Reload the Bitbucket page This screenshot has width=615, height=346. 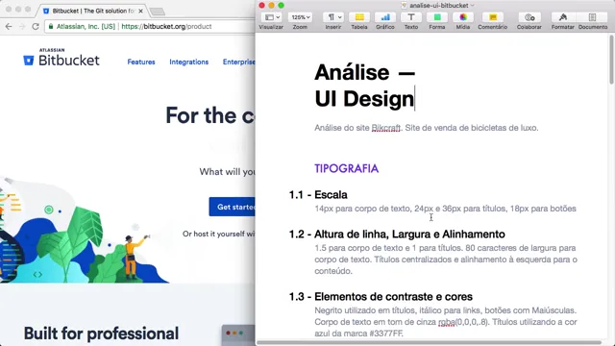36,26
